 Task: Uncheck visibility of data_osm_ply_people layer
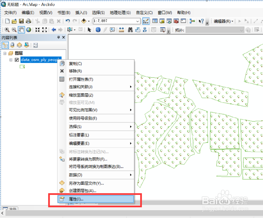click(x=17, y=60)
